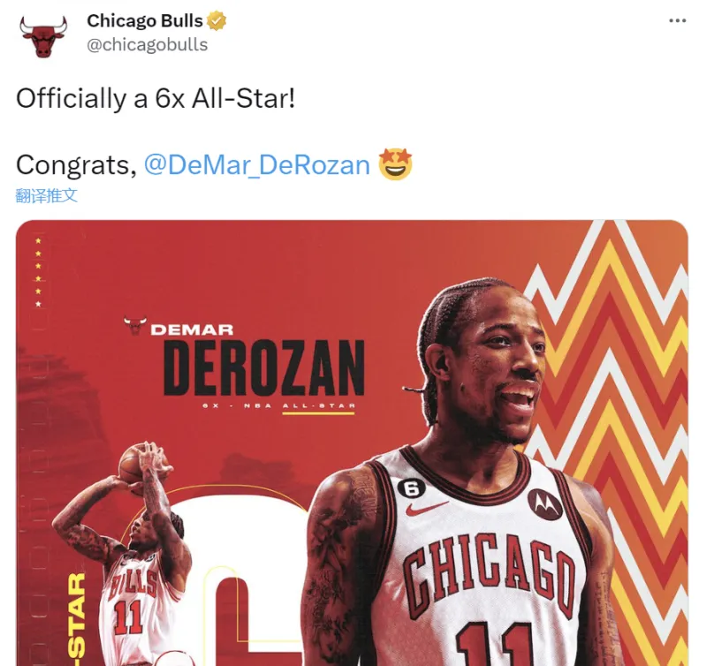Viewport: 707px width, 666px height.
Task: Open the Chicago Bulls profile avatar
Action: pyautogui.click(x=43, y=36)
